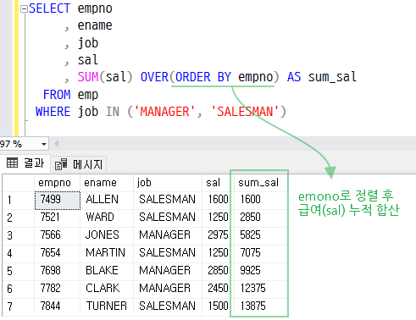Switch to the 결과 tab
The height and width of the screenshot is (320, 416).
click(25, 163)
